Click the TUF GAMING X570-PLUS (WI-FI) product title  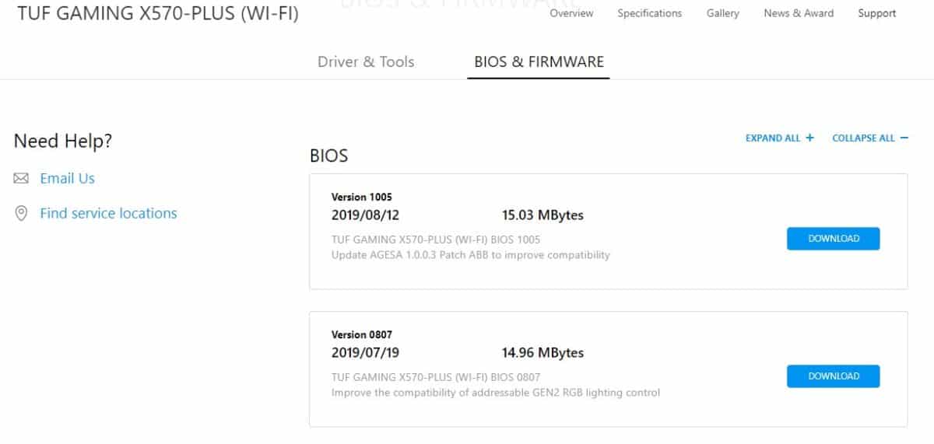[157, 14]
